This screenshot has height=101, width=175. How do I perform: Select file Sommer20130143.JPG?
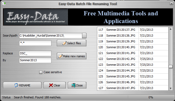[121, 65]
